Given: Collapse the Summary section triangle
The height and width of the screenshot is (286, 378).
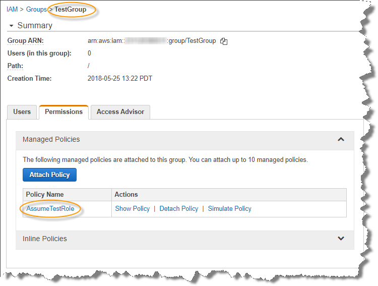Looking at the screenshot, I should 11,26.
